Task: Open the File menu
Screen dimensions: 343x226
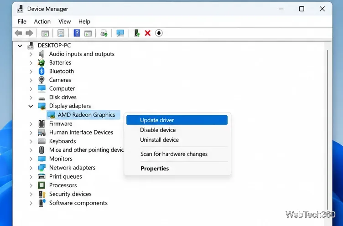Action: 22,21
